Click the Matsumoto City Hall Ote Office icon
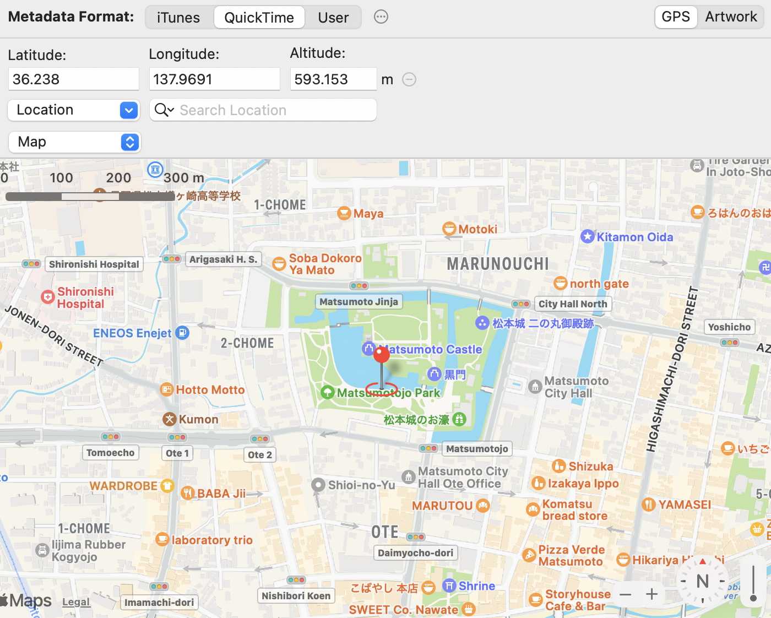771x618 pixels. [409, 476]
